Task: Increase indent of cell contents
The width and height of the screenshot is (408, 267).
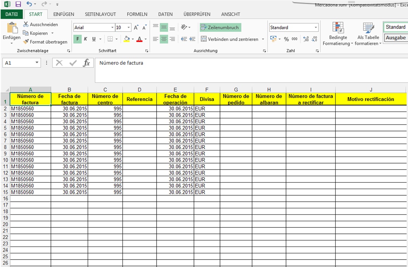Action: 192,39
